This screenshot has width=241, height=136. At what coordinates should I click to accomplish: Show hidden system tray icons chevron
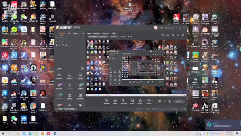tap(204, 133)
